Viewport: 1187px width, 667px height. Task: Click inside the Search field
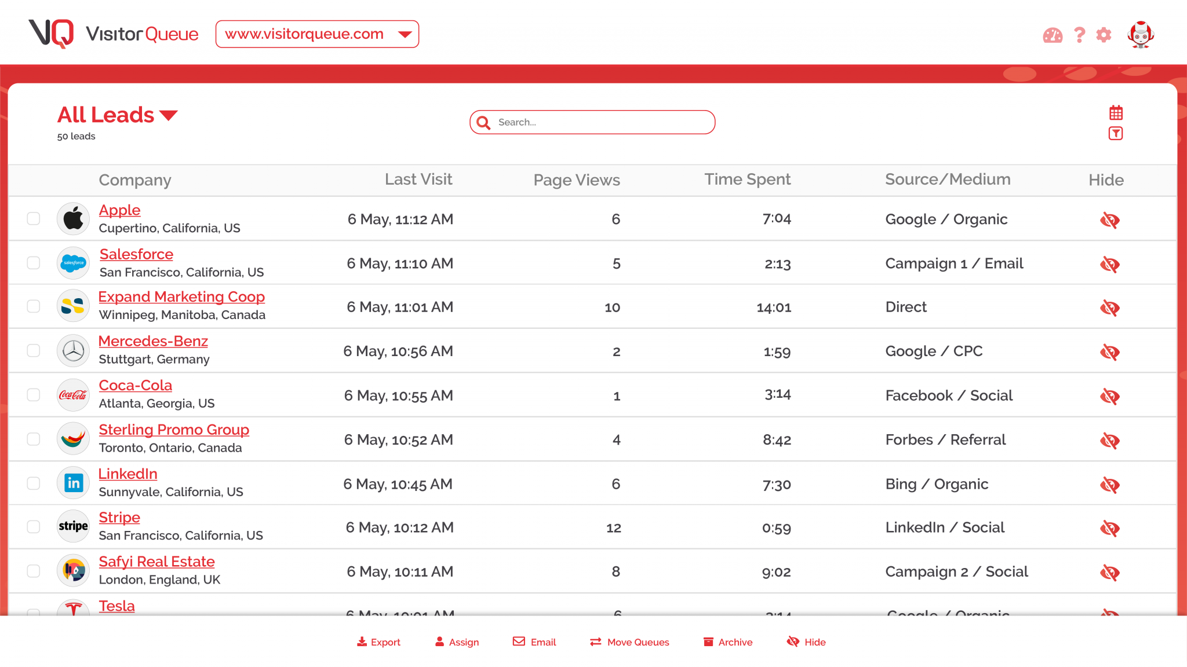click(591, 122)
